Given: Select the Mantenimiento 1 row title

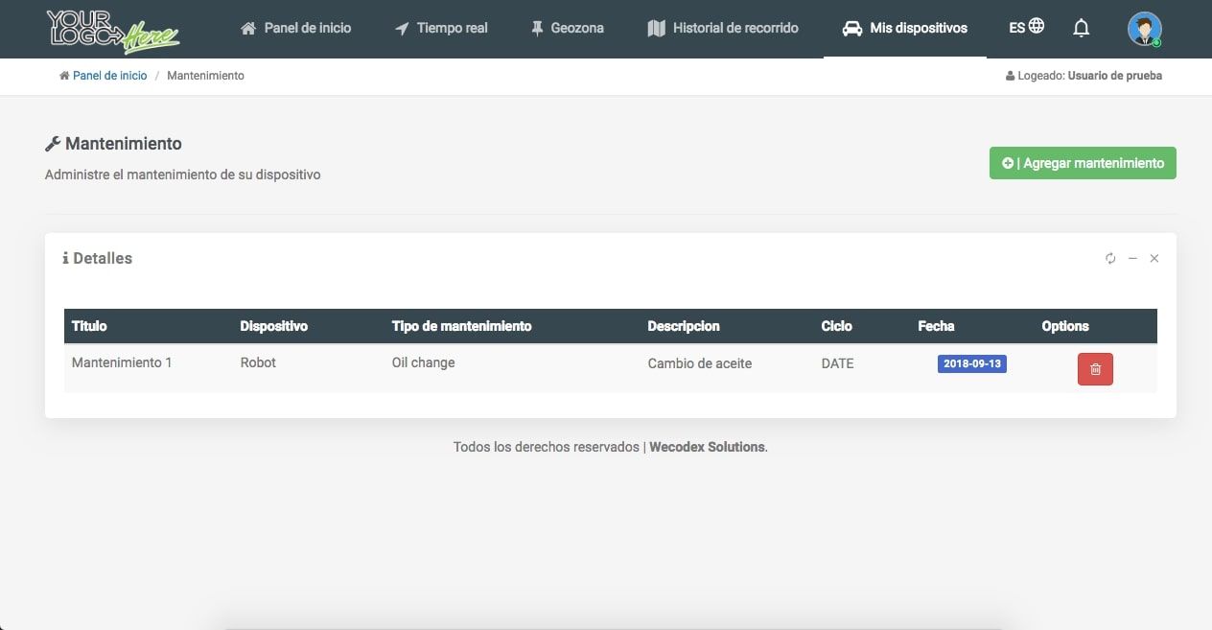Looking at the screenshot, I should click(122, 362).
